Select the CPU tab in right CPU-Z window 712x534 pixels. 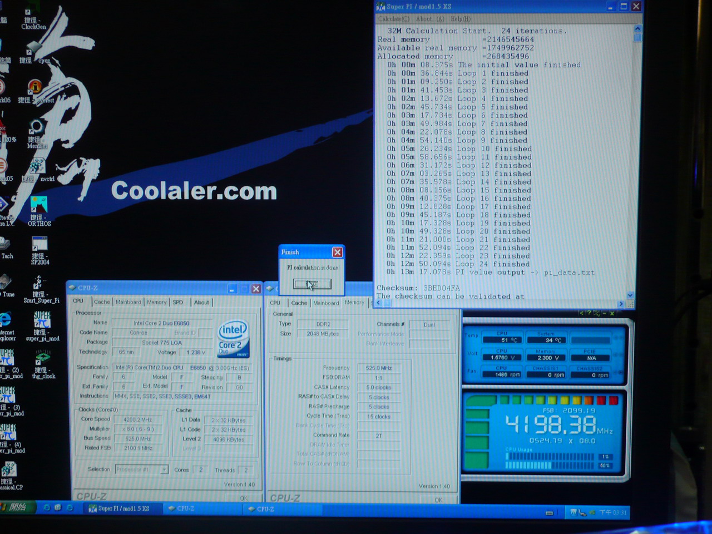pos(275,303)
